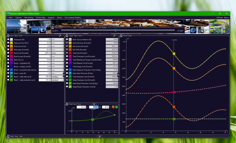The height and width of the screenshot is (143, 236).
Task: Click the orange reset icon in Detail Input Panel
Action: pos(113,107)
